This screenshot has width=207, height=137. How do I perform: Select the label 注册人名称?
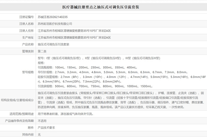pyautogui.click(x=26, y=24)
